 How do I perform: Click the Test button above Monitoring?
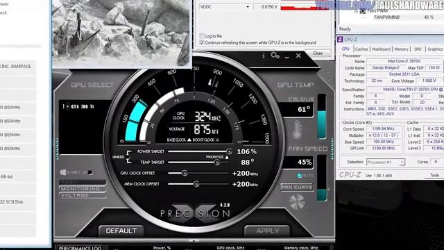tap(83, 182)
